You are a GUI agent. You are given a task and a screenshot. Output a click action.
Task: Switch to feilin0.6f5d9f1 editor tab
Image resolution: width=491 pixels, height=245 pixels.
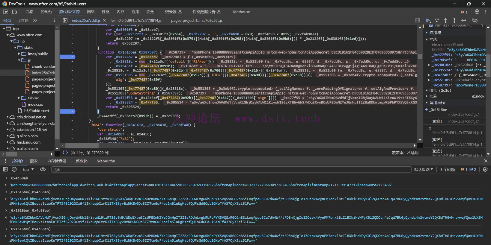point(136,20)
